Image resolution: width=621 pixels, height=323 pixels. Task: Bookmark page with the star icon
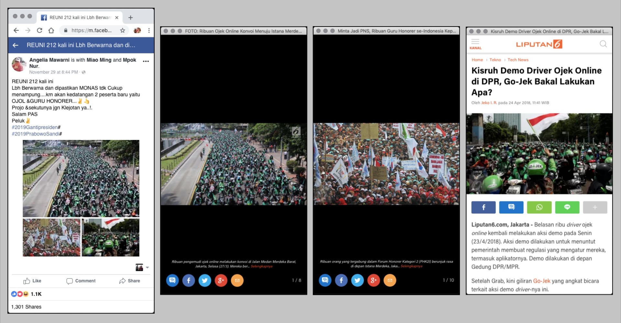pos(123,30)
